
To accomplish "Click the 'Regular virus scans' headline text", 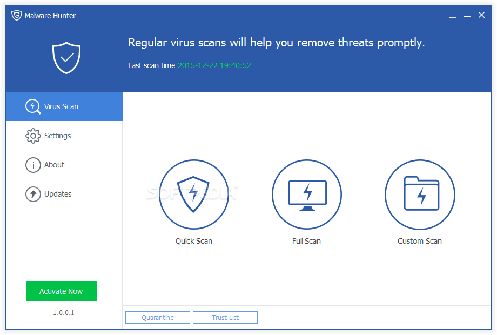I will 276,43.
